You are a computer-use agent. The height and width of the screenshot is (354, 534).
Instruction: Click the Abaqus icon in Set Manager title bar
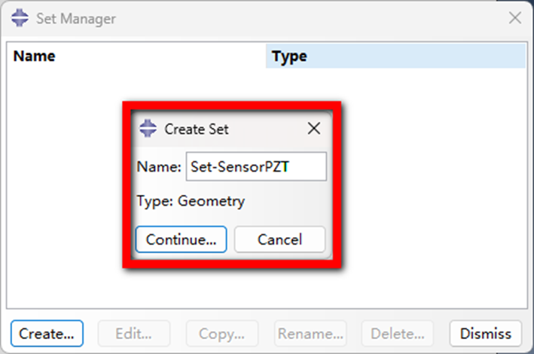(20, 18)
